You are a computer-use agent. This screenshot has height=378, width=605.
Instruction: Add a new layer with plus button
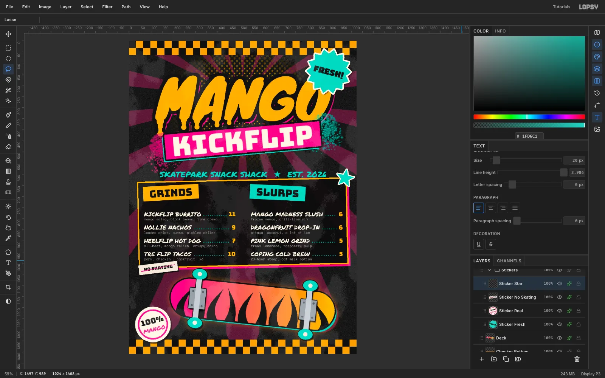click(x=482, y=359)
